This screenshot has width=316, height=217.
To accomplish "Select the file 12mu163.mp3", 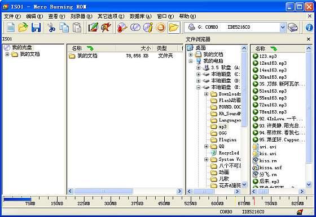I will (273, 63).
